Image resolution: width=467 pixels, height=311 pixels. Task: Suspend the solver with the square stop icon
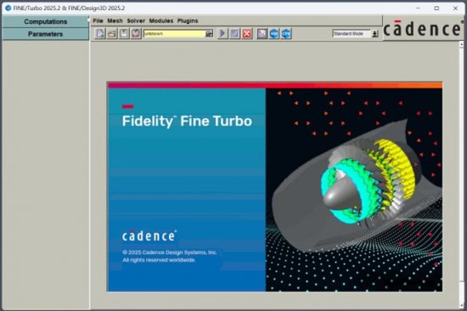pyautogui.click(x=234, y=33)
